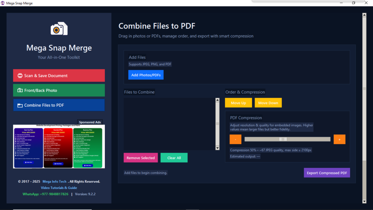The height and width of the screenshot is (210, 373).
Task: Click the PDF Compression slider handle
Action: tap(283, 139)
